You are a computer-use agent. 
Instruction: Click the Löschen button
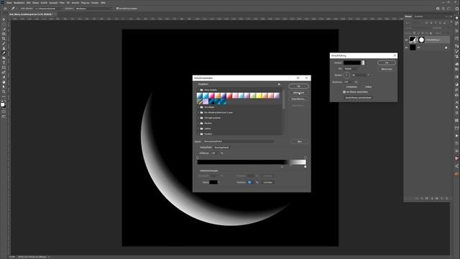(268, 182)
